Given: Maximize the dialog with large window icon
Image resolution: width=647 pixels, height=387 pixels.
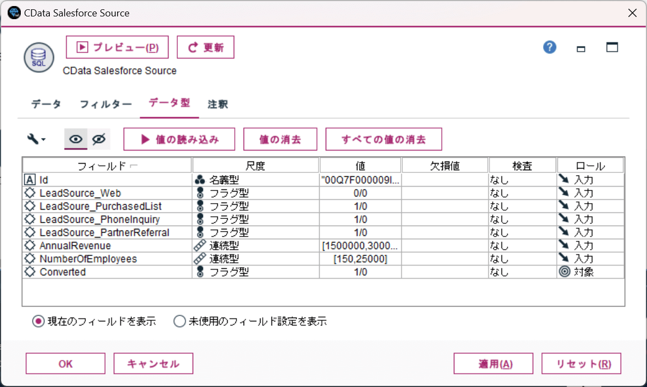Looking at the screenshot, I should click(x=612, y=48).
